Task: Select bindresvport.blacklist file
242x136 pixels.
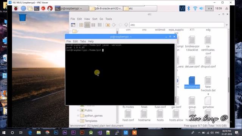Action: pyautogui.click(x=192, y=44)
